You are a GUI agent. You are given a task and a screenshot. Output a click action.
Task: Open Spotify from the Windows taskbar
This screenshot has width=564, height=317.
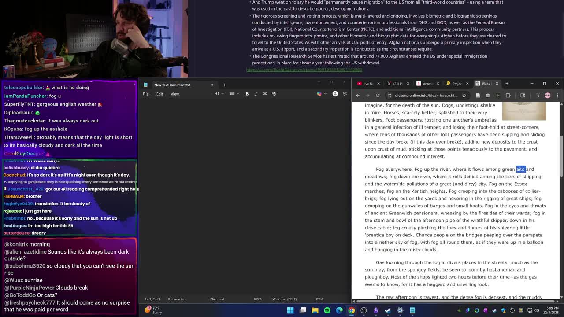click(327, 310)
